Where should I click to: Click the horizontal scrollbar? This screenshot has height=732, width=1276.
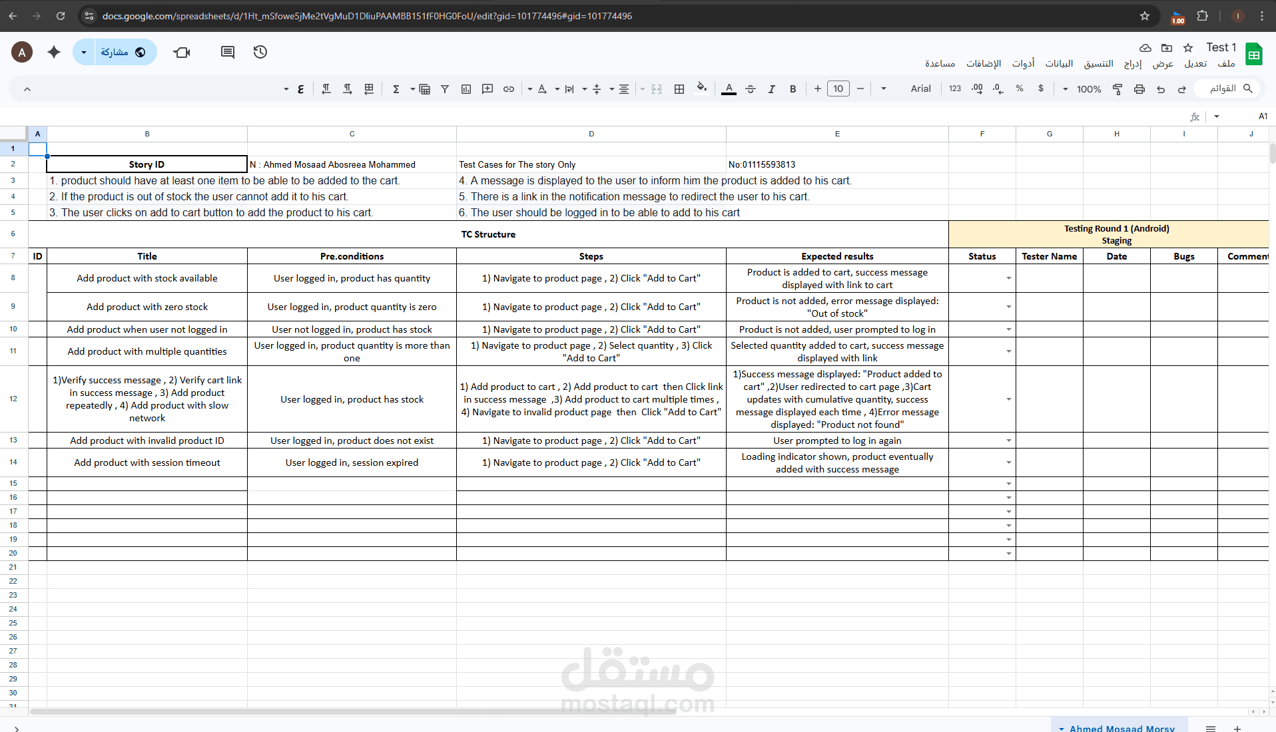(353, 711)
